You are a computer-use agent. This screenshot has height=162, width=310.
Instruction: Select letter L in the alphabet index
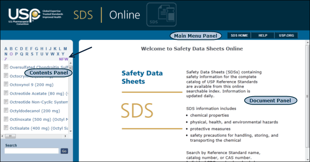(60, 49)
